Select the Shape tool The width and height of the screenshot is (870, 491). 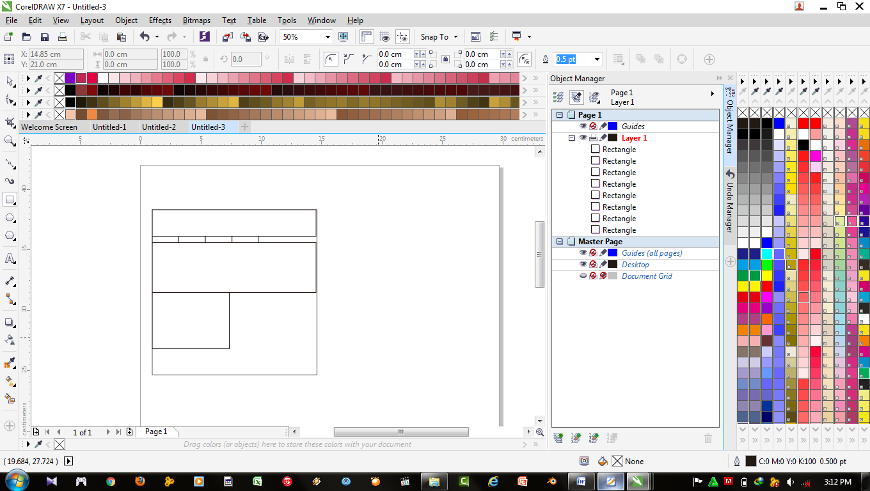coord(9,99)
